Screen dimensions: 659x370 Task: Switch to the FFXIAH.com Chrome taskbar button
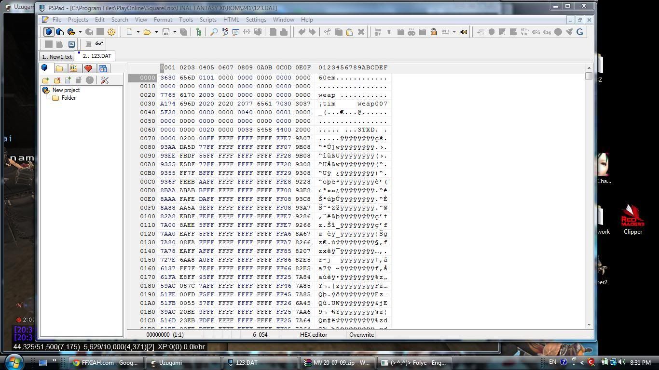coord(105,363)
